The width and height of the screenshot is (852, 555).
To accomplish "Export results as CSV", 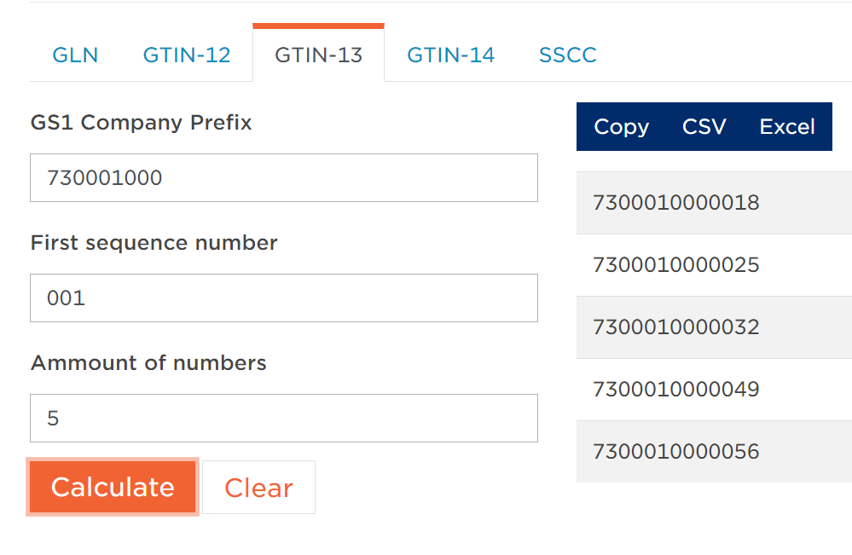I will [704, 126].
